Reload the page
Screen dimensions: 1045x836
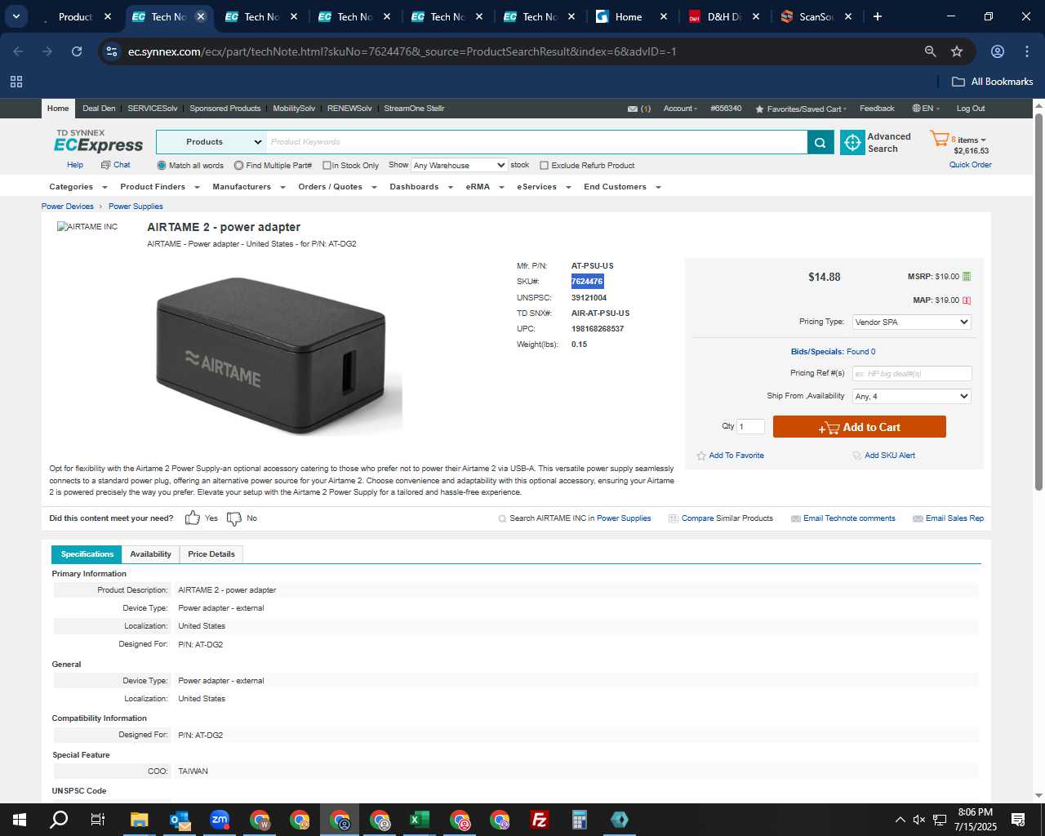pos(77,51)
